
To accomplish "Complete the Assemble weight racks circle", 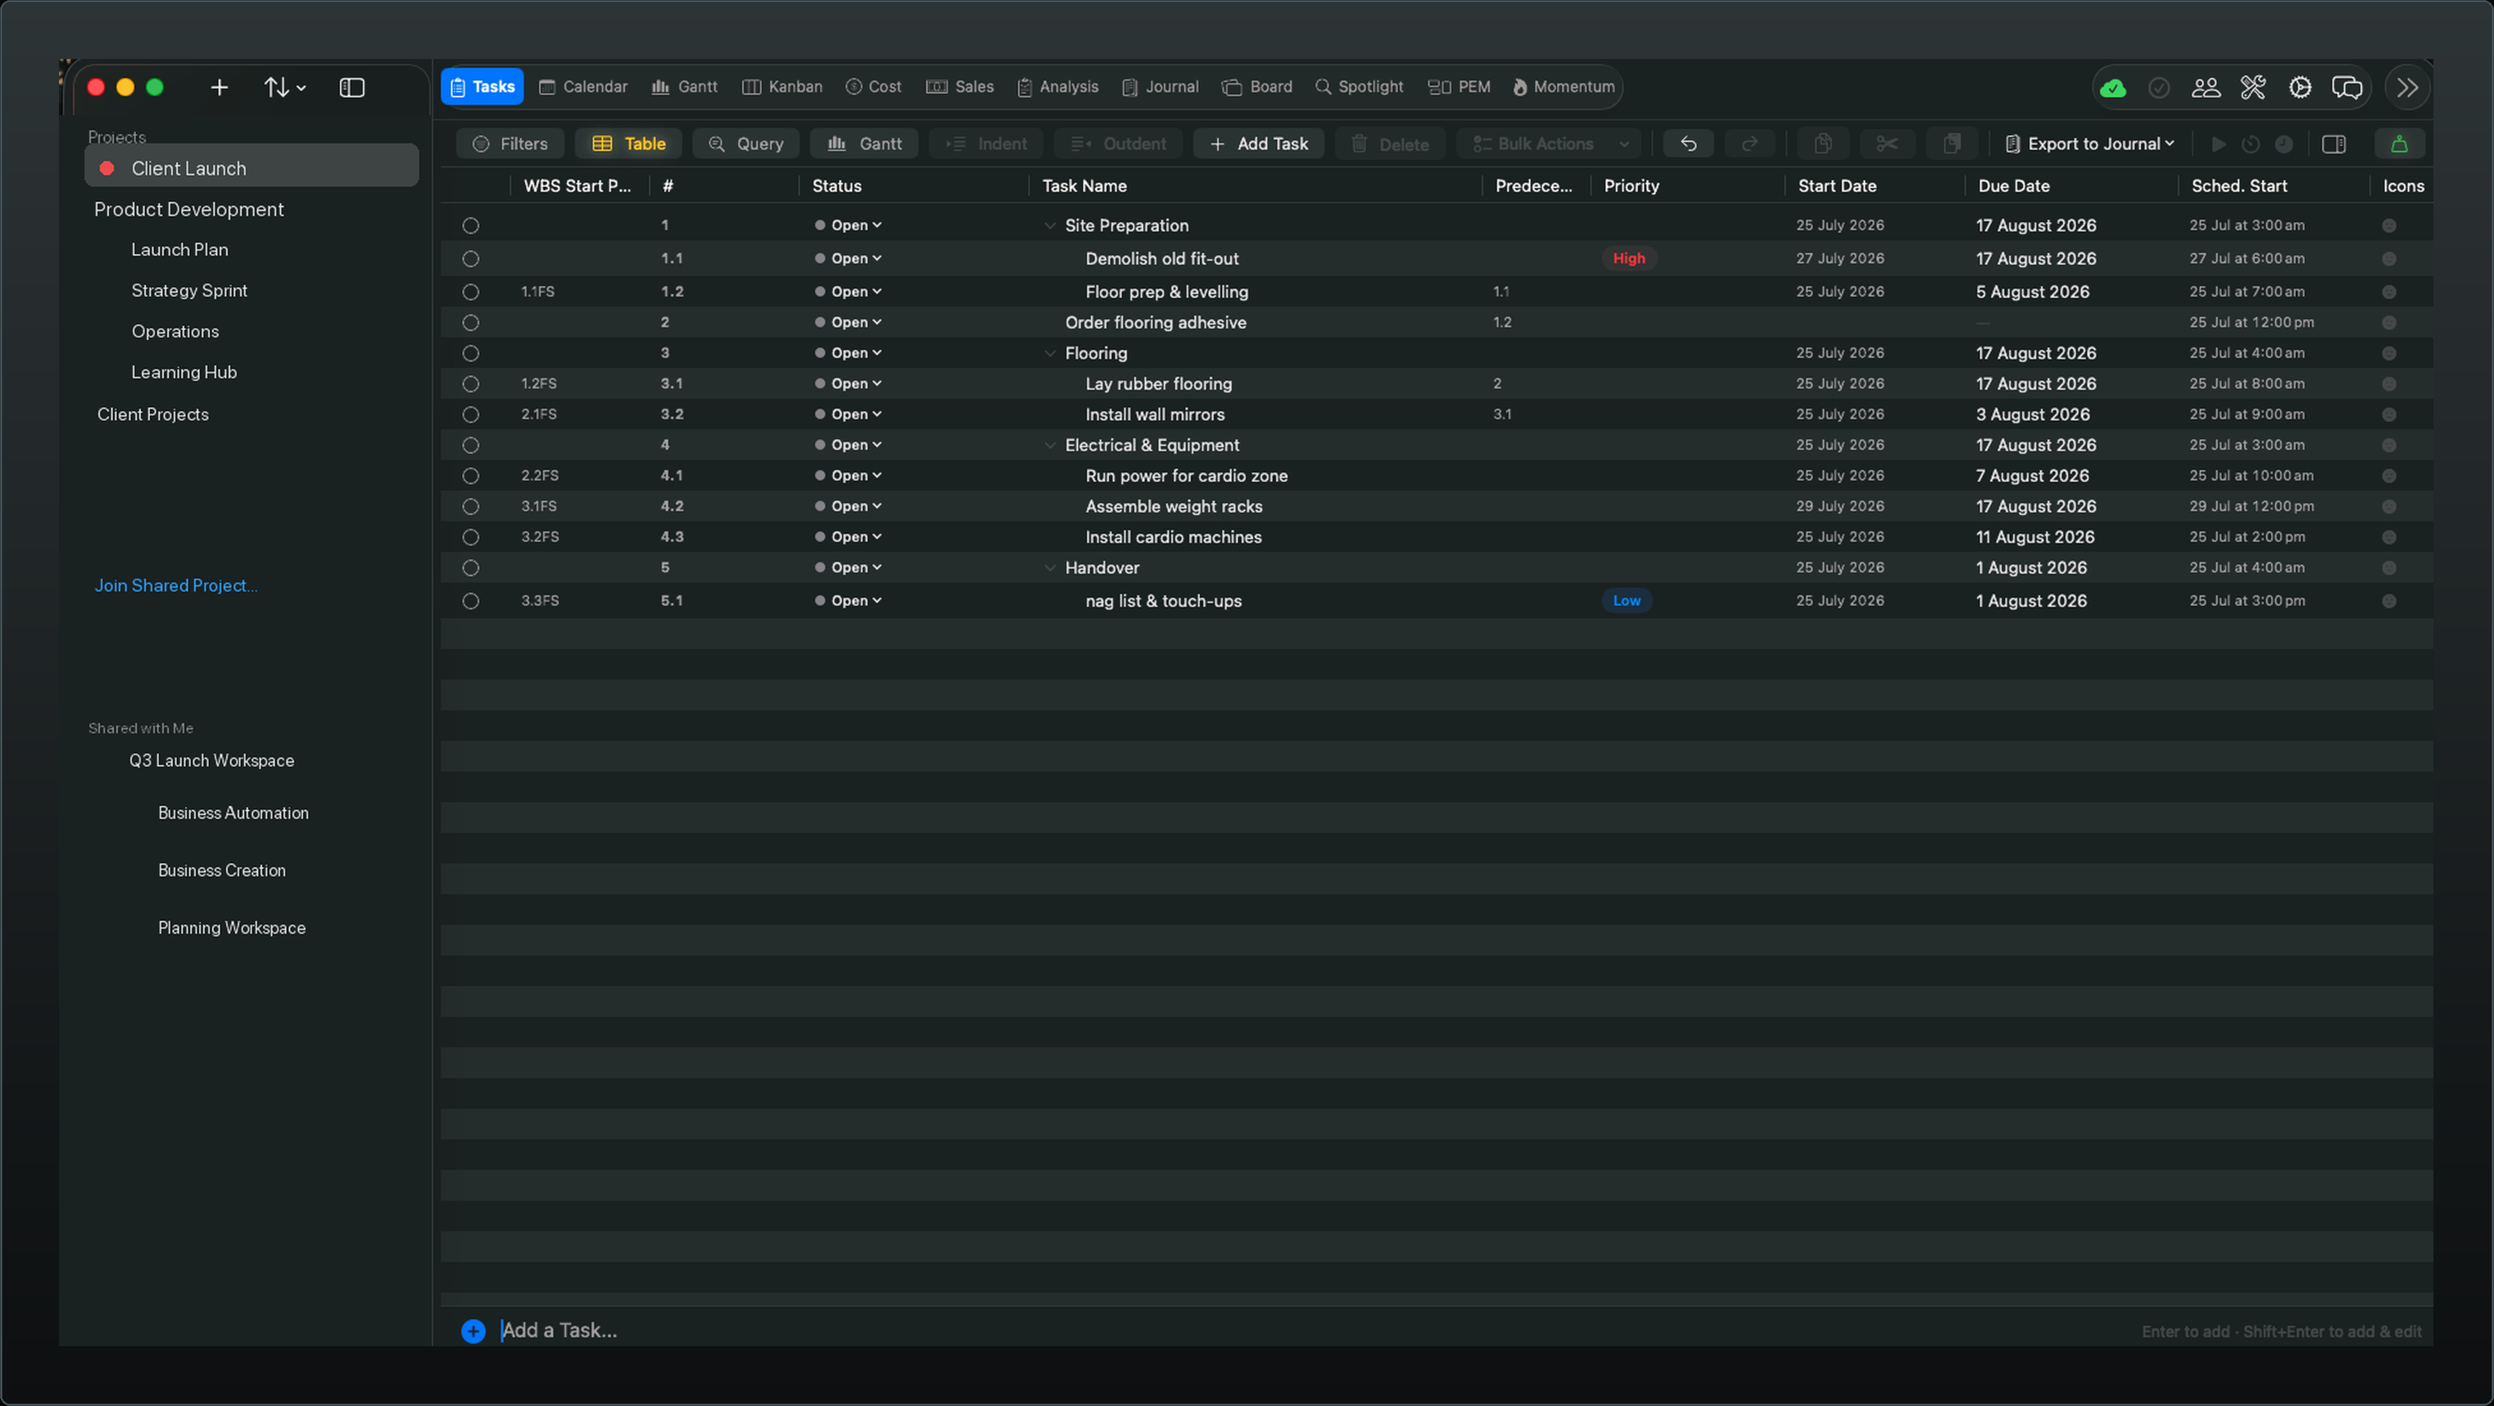I will click(x=470, y=506).
